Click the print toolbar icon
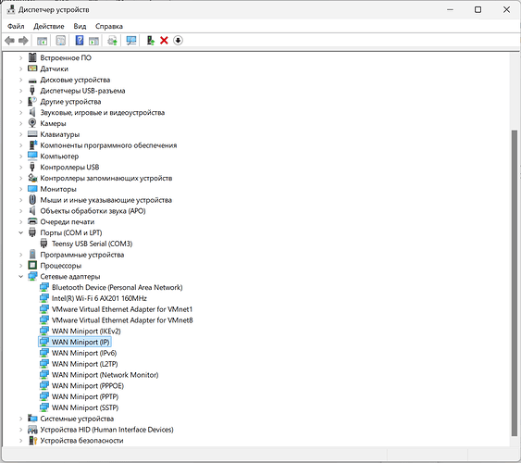Viewport: 521px width, 463px height. pos(112,41)
